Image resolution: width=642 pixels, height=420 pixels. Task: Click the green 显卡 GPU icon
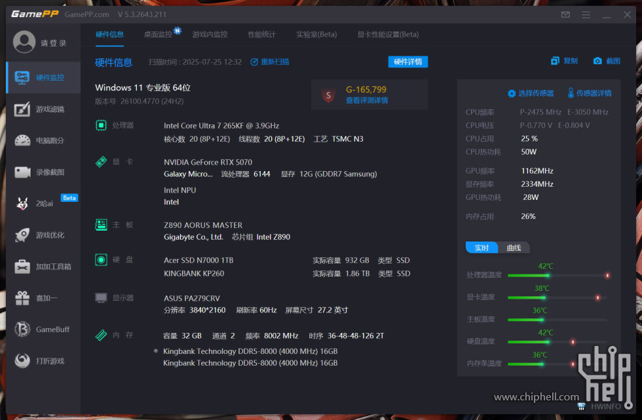(x=101, y=162)
